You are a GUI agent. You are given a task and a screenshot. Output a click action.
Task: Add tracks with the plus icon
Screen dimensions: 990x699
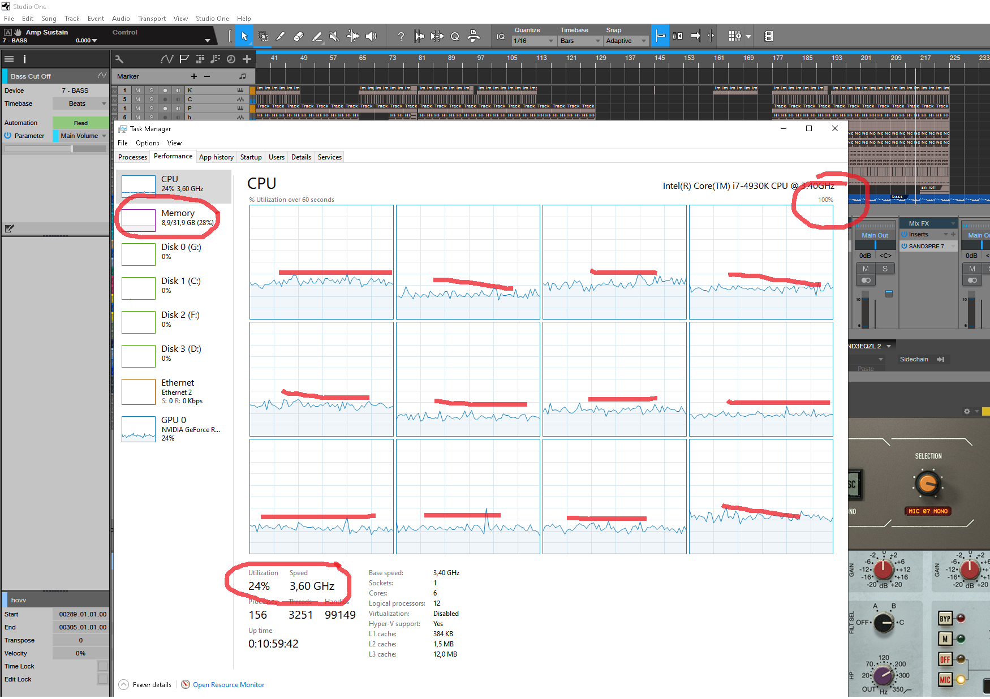(x=247, y=59)
